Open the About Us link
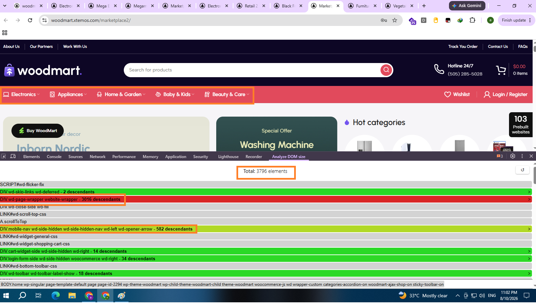 pos(11,47)
